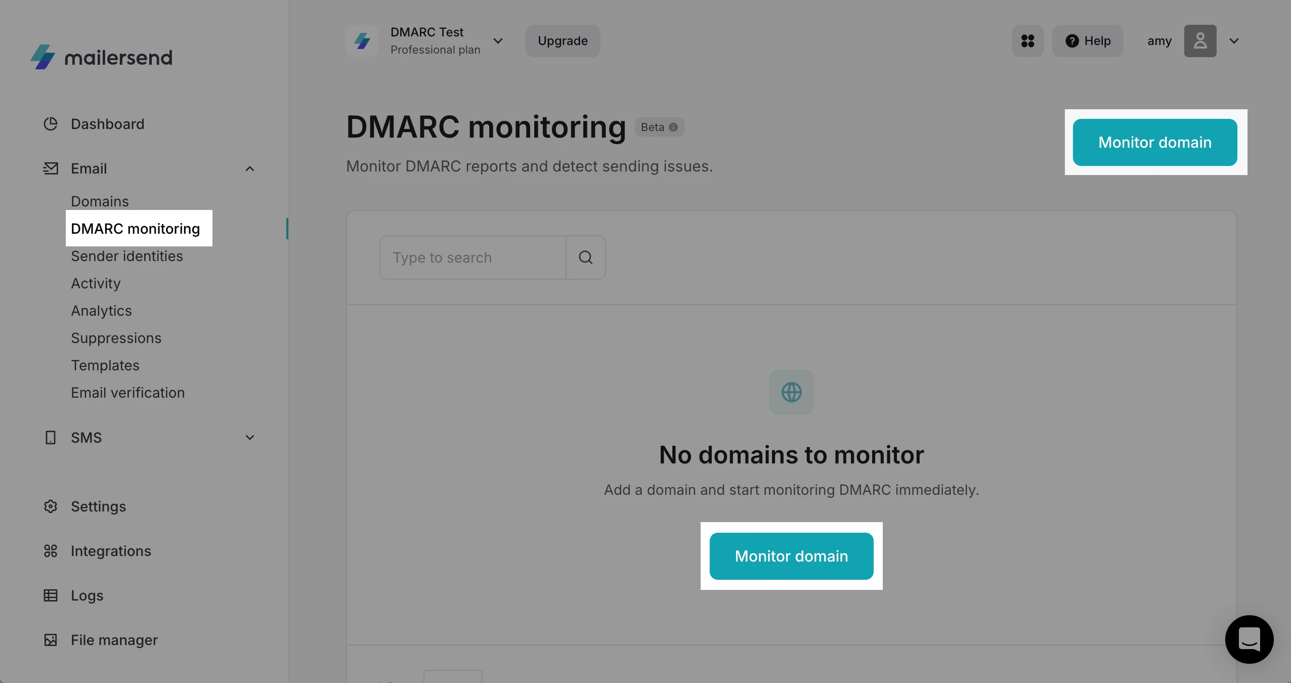Collapse the Email section in sidebar

tap(249, 168)
